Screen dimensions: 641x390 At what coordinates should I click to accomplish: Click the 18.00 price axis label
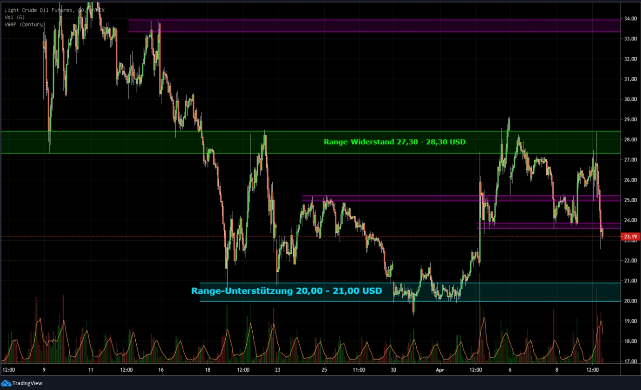pos(630,341)
